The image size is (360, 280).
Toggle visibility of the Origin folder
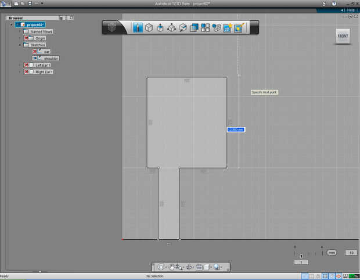[26, 38]
